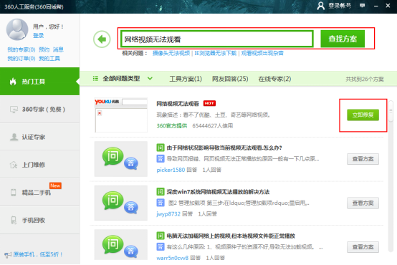Click the person icon beside 认证专家
Screen dimensions: 397x265
coord(14,137)
